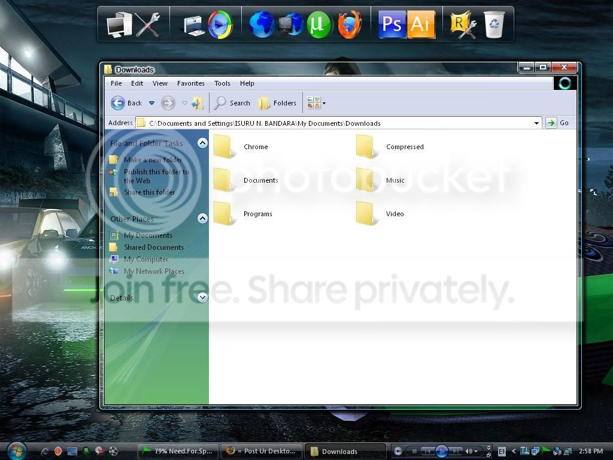
Task: Mute the taskbar media player volume
Action: [x=468, y=451]
